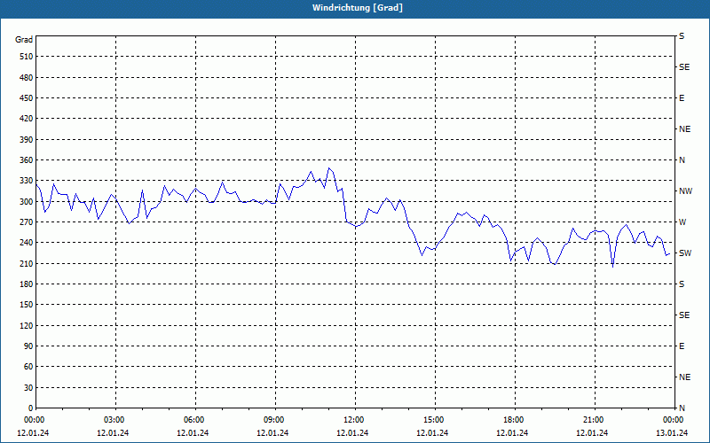Click the SW compass label
The width and height of the screenshot is (710, 443).
[x=685, y=253]
